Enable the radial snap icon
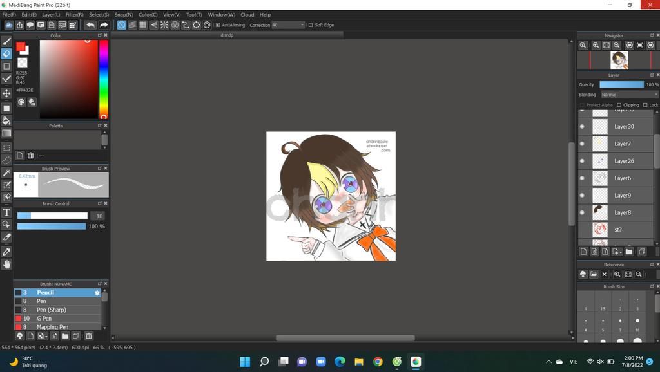Viewport: 660px width, 372px height. 164,25
